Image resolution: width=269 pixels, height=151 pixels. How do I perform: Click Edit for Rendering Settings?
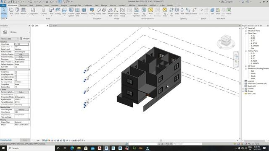pyautogui.click(x=21, y=92)
